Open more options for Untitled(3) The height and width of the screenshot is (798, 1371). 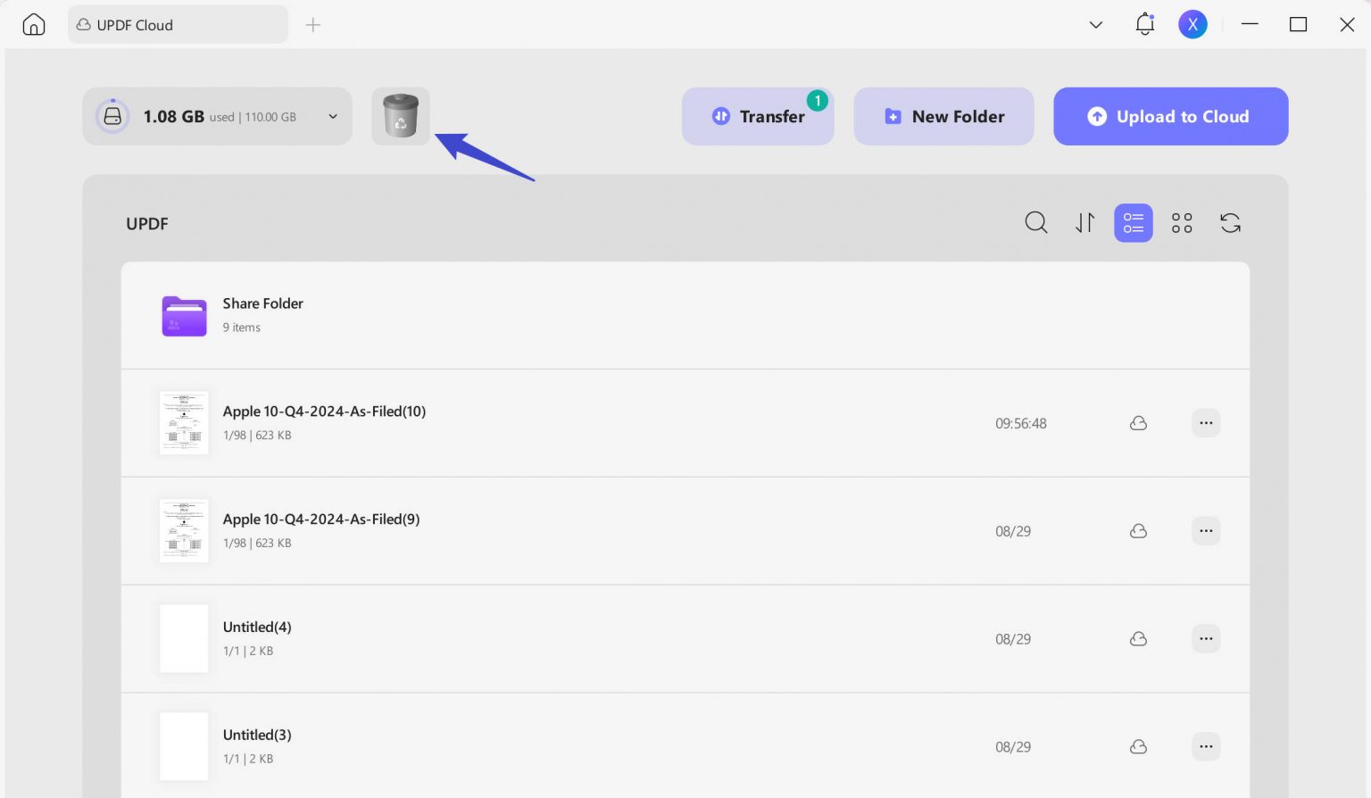coord(1206,747)
